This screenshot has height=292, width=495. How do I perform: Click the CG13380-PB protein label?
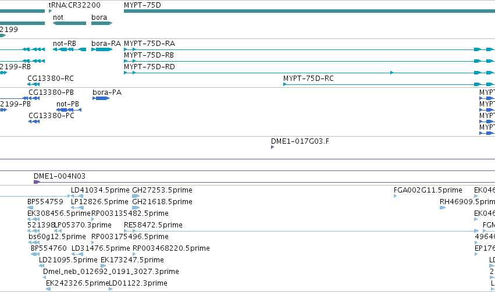[51, 92]
